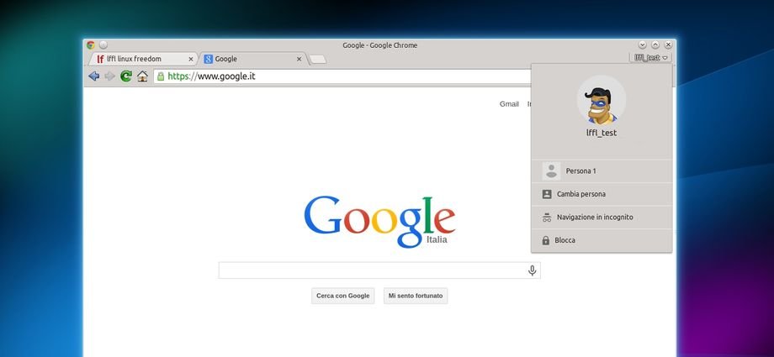774x357 pixels.
Task: Click into the Google search box
Action: 370,270
